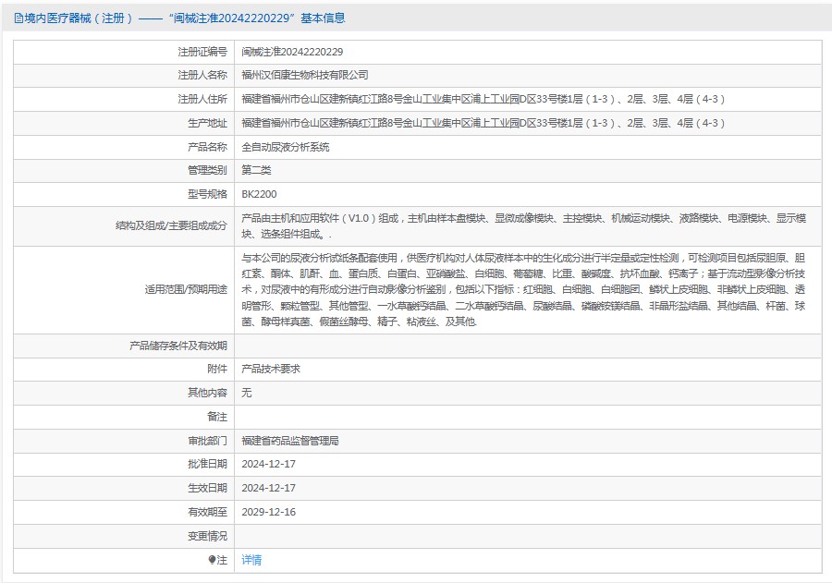The height and width of the screenshot is (583, 832).
Task: Select the 注册证编号 value 闽械注准20242220229 in the table
Action: point(292,52)
